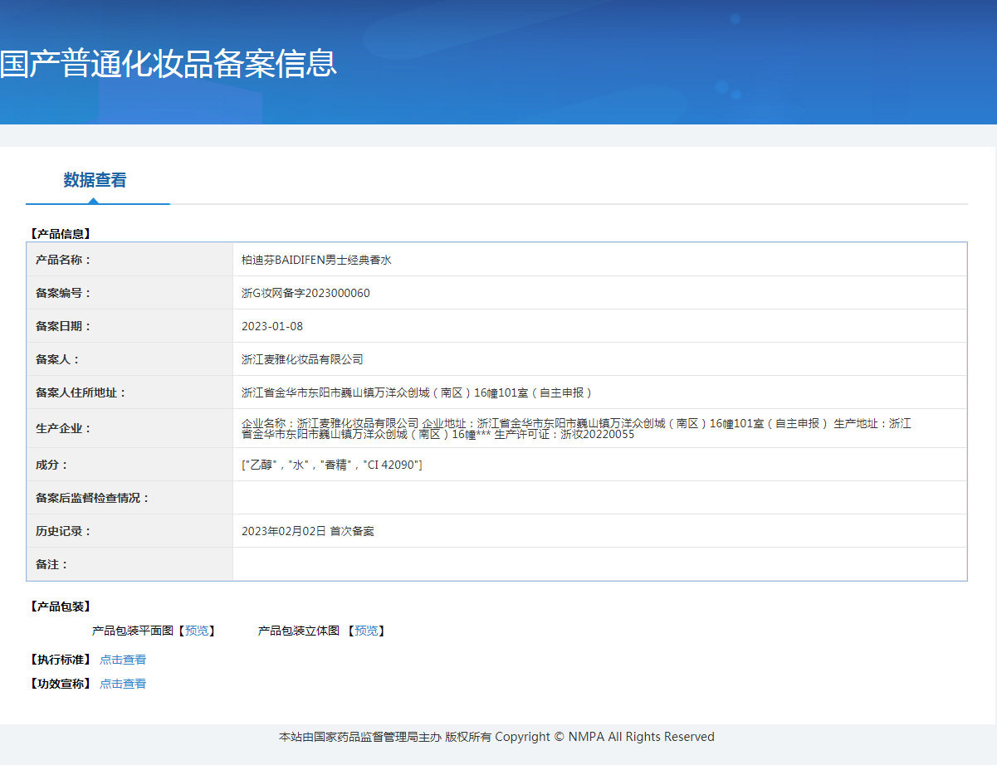Click the 成分： row label
Viewport: 997px width, 765px height.
coord(51,465)
